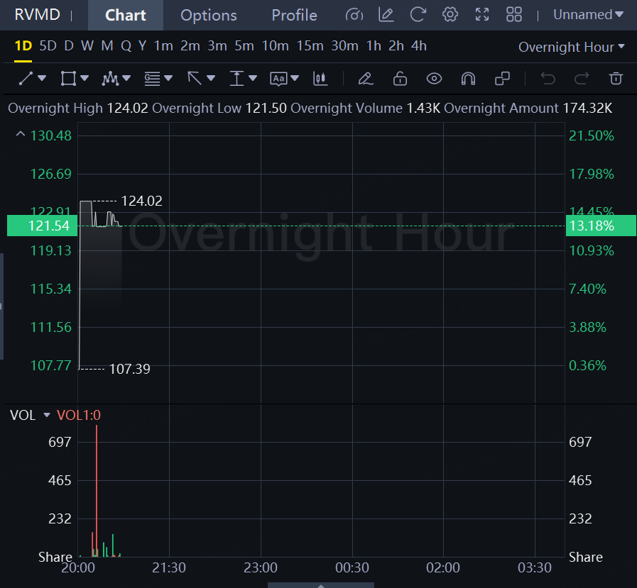Expand wave pattern tool options
Viewport: 637px width, 588px height.
[126, 78]
